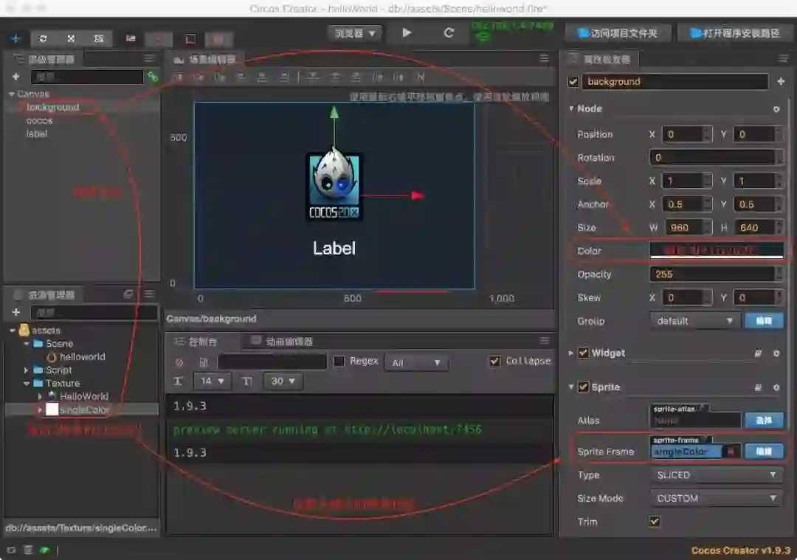Refresh the preview with reload icon
This screenshot has width=797, height=560.
point(449,33)
